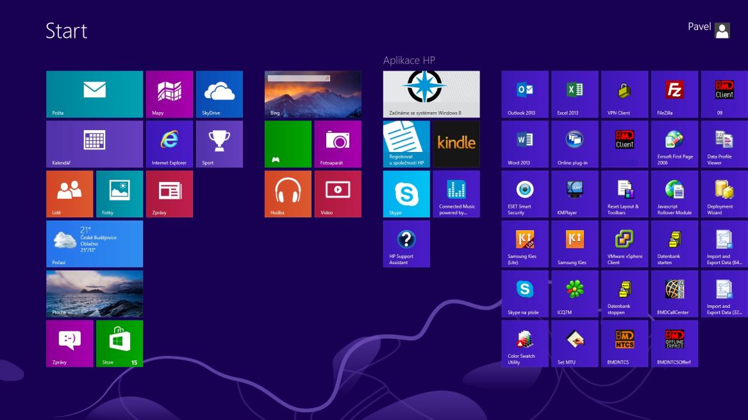
Task: Launch Samsung Kies tile
Action: click(575, 244)
